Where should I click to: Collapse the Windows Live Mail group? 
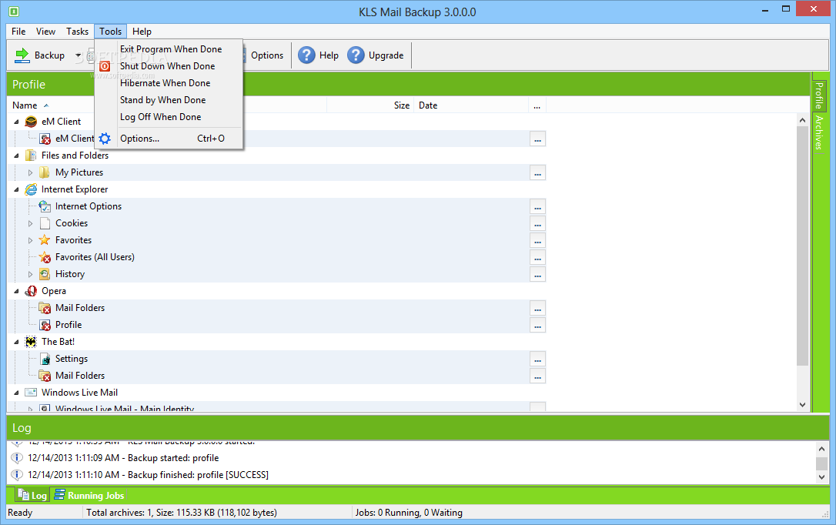point(16,393)
